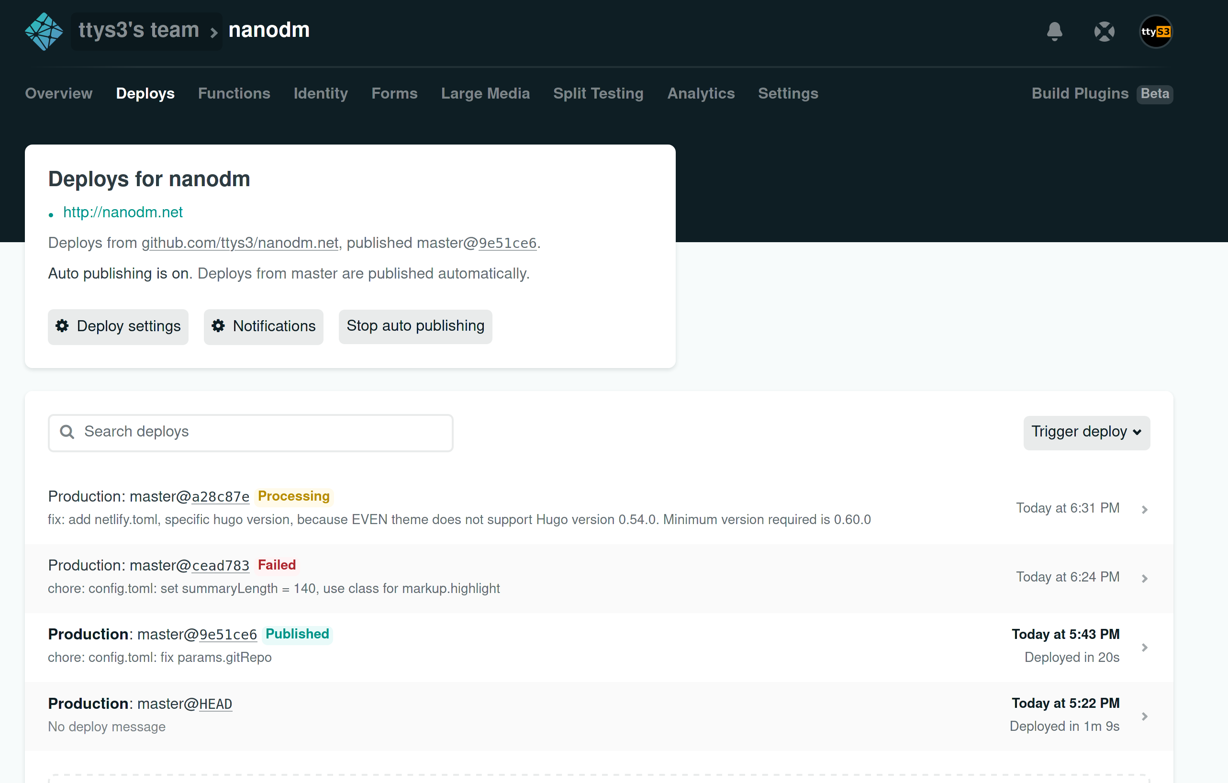
Task: Open the Settings tab
Action: [788, 93]
